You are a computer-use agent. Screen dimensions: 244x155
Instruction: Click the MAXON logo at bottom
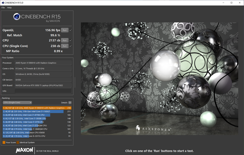24,150
